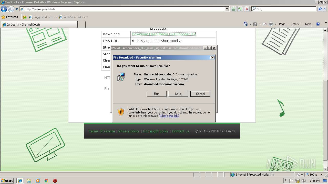Click the Print icon in command bar
The width and height of the screenshot is (328, 184).
pos(271,24)
